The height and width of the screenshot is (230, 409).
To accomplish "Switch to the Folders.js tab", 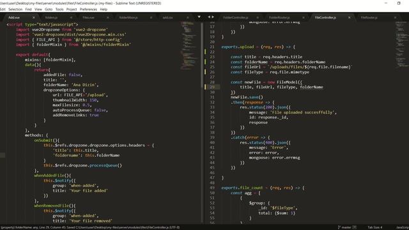I will [51, 17].
